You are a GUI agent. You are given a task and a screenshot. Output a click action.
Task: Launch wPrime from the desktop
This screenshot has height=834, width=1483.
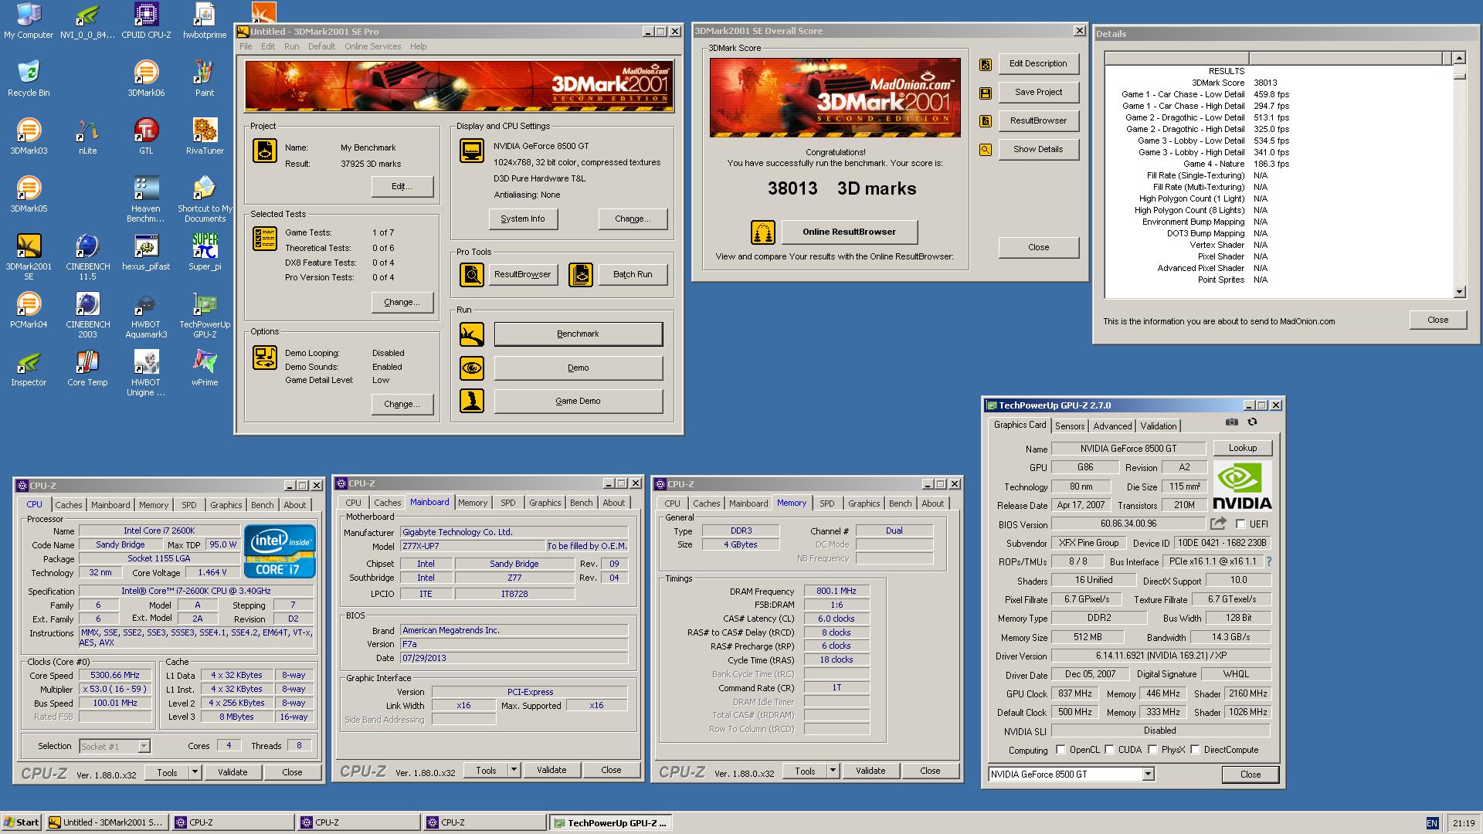[x=205, y=368]
